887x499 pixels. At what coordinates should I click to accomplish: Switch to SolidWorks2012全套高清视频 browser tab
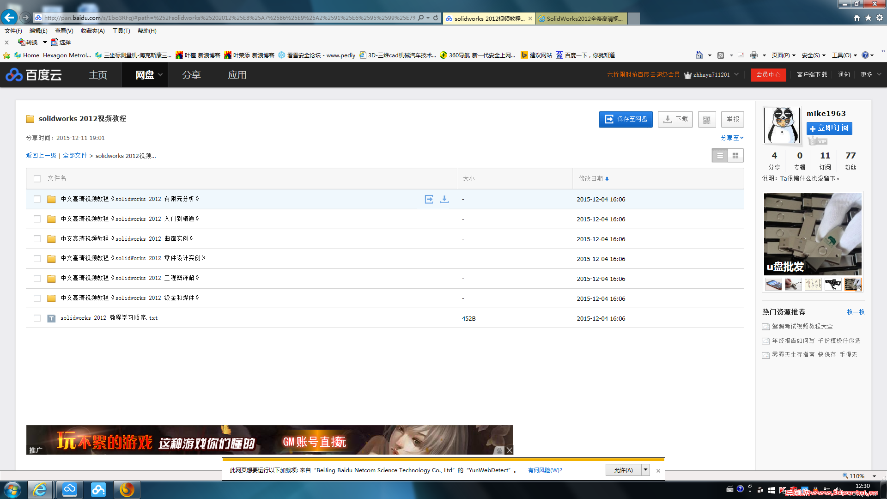coord(584,18)
